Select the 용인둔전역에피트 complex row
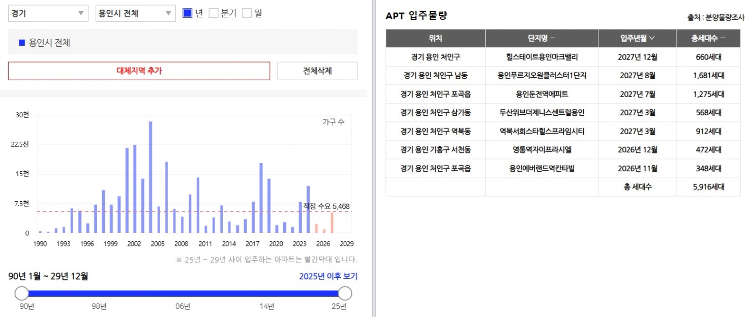The image size is (749, 317). coord(563,94)
